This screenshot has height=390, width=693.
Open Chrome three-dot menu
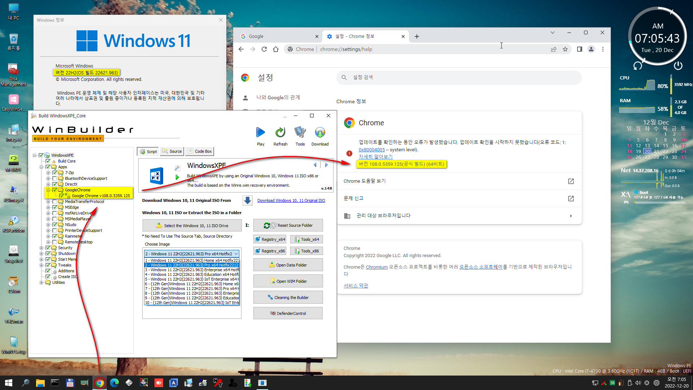pyautogui.click(x=603, y=49)
